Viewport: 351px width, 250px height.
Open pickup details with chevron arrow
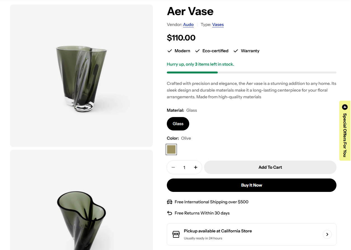(x=327, y=234)
